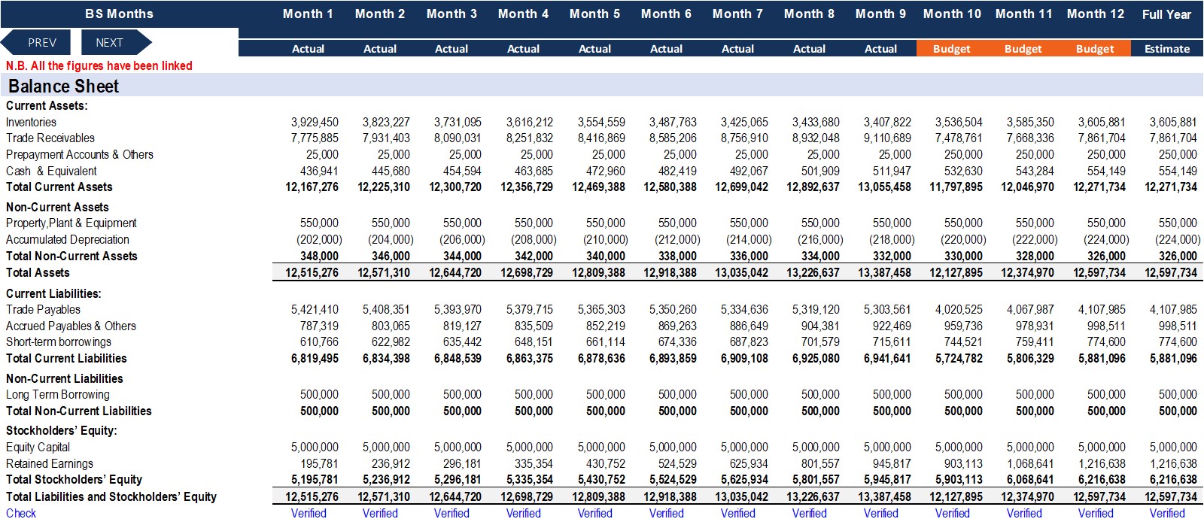
Task: Select the Month 1 column header
Action: point(308,14)
